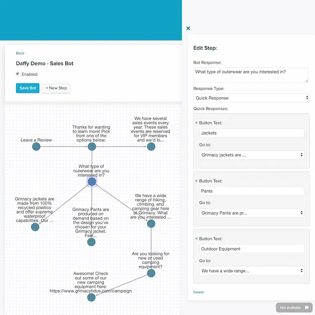
Task: Close the Edit Step panel with the X
Action: pos(188,28)
